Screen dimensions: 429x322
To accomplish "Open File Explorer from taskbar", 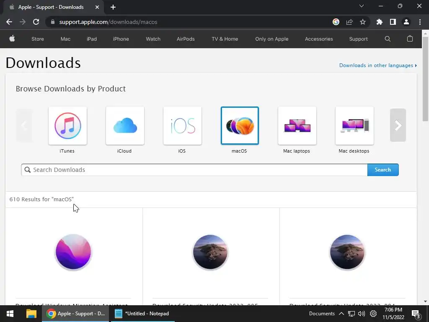I will click(31, 314).
